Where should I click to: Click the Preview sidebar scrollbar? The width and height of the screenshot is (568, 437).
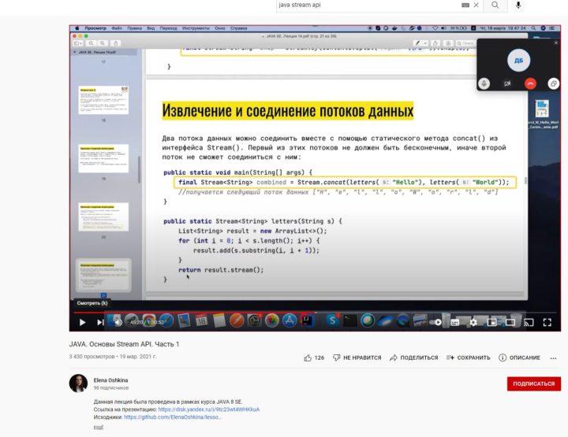click(139, 169)
